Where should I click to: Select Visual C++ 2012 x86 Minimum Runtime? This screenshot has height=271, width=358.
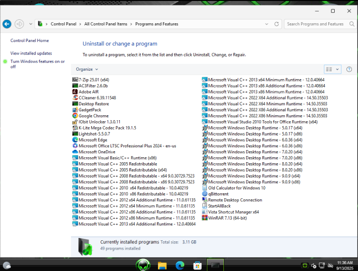[134, 218]
